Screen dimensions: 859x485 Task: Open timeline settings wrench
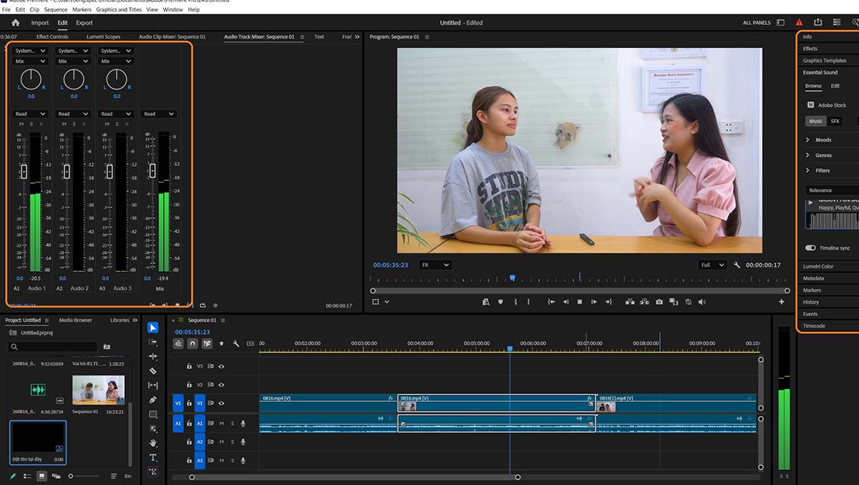click(x=236, y=343)
